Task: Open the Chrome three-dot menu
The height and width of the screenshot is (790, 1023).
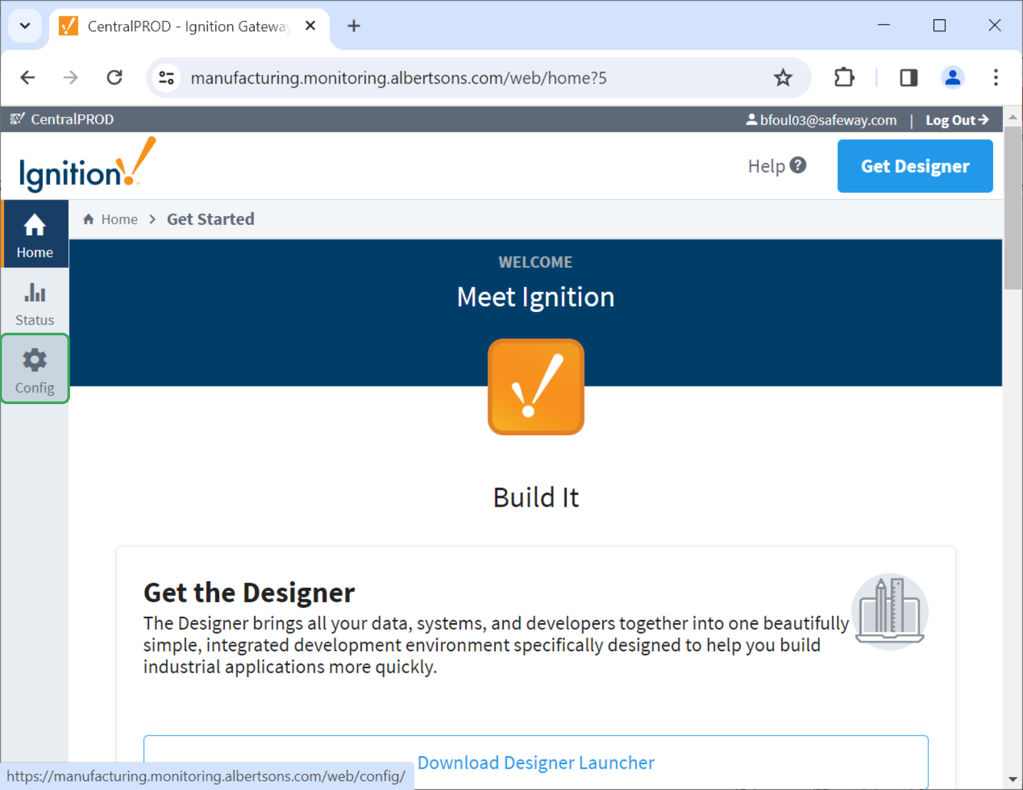Action: (x=996, y=78)
